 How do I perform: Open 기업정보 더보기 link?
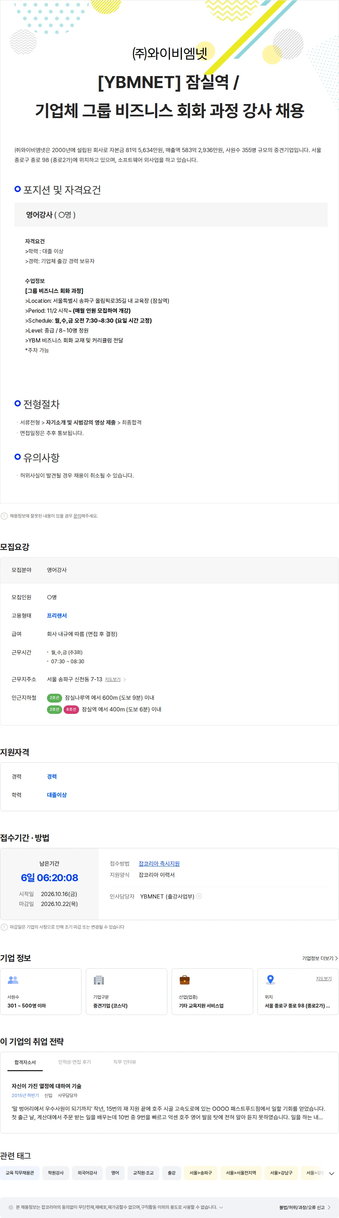pyautogui.click(x=318, y=958)
